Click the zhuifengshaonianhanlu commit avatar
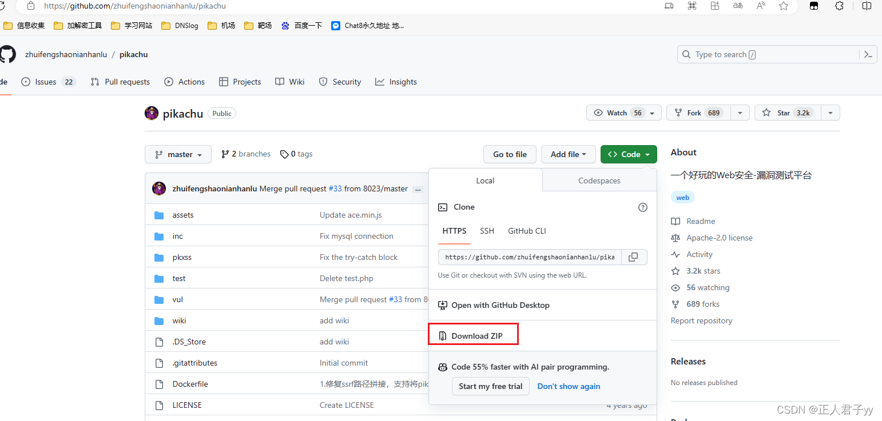The image size is (882, 421). point(159,189)
